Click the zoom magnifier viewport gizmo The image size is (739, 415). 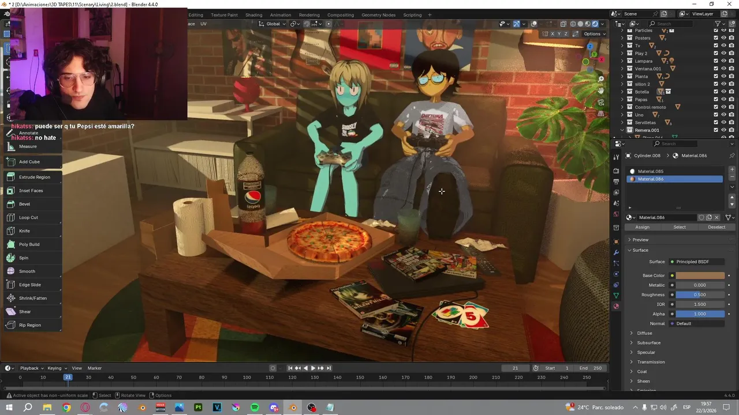coord(601,79)
